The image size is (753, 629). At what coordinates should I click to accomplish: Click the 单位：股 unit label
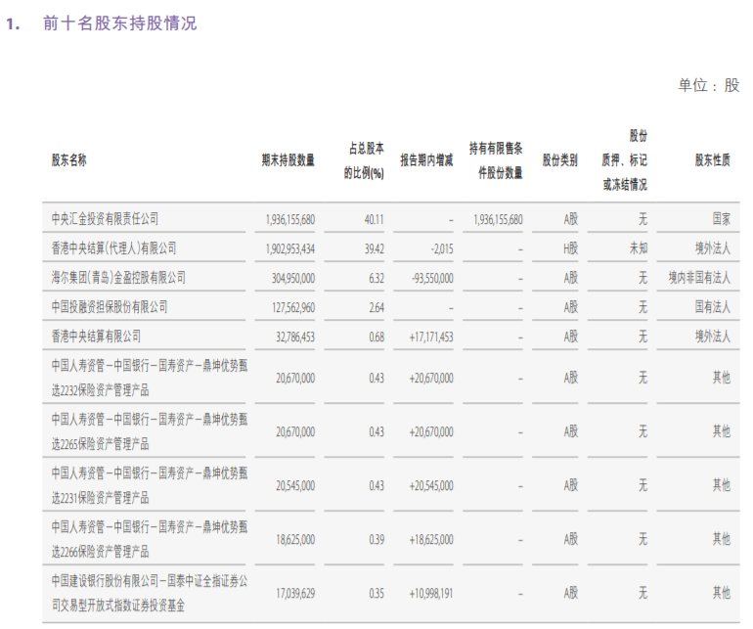coord(709,86)
